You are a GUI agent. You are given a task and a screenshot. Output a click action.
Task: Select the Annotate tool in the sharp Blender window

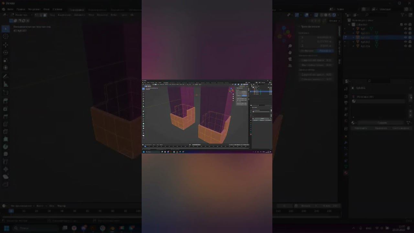tap(144, 104)
